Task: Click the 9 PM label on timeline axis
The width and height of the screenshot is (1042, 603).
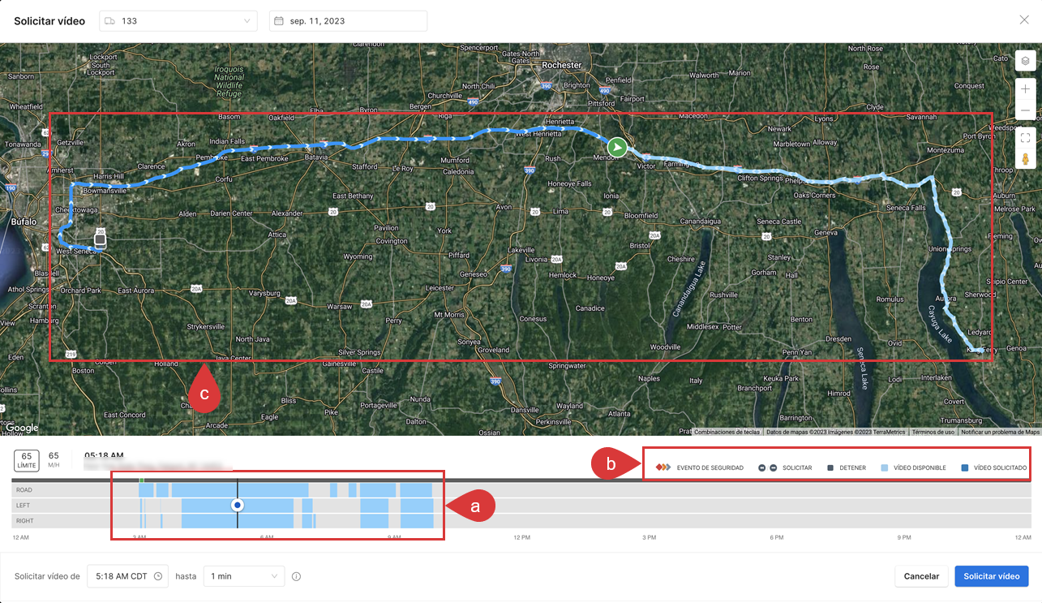Action: pos(904,537)
